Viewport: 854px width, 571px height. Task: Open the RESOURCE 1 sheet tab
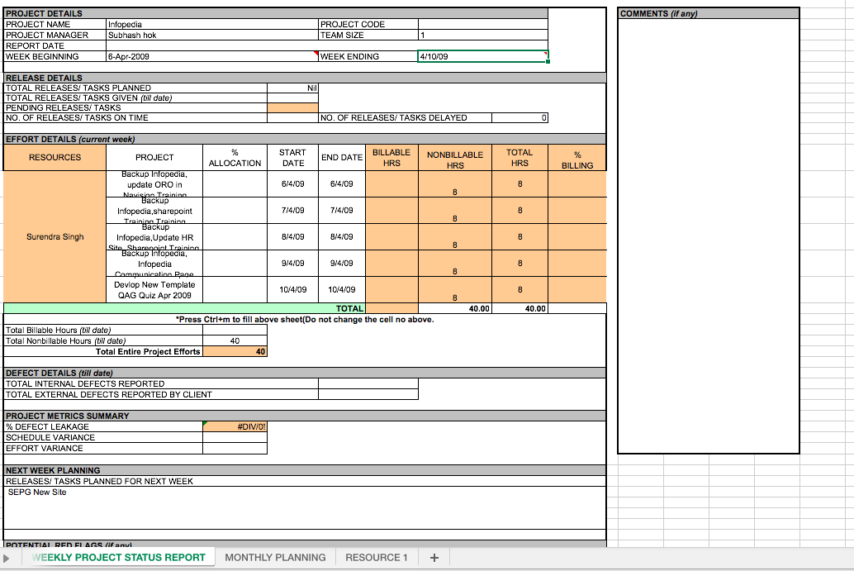(377, 558)
